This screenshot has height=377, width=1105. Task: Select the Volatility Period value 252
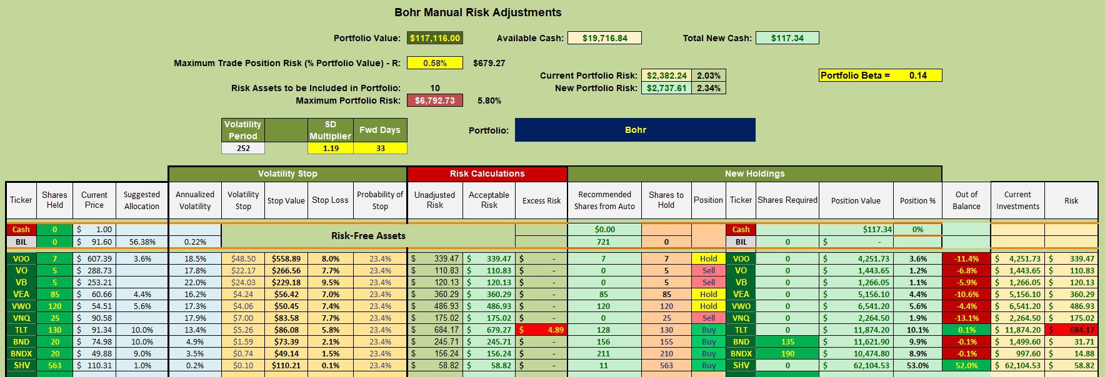point(243,149)
